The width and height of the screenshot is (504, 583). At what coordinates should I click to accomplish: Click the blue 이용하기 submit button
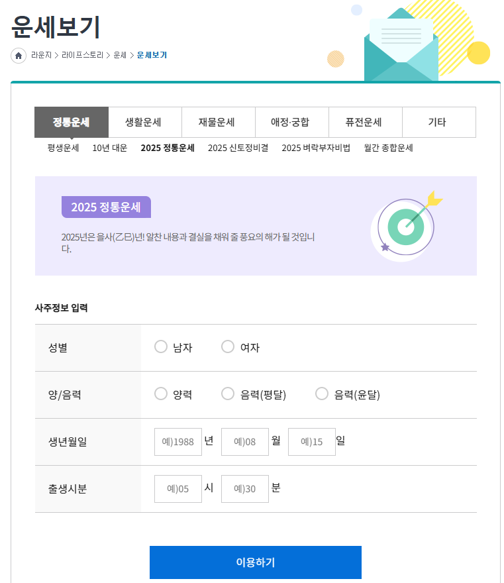click(x=256, y=562)
